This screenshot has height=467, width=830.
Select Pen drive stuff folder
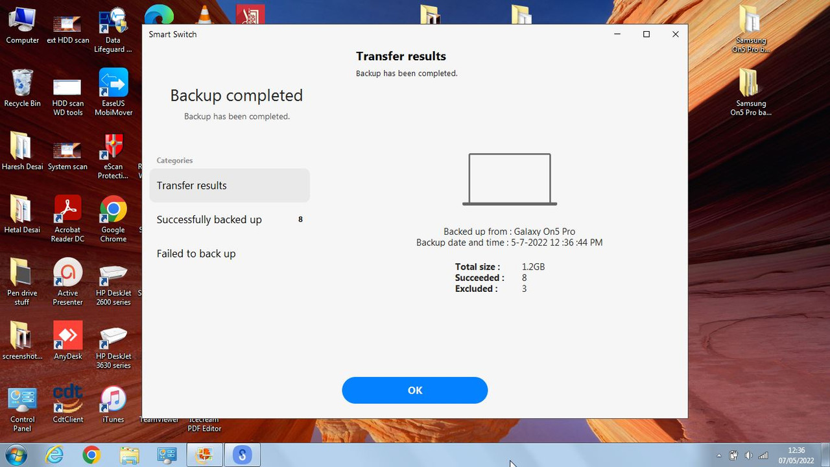(23, 282)
